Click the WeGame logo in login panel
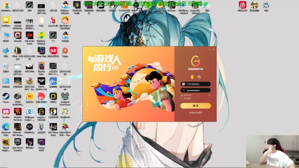The width and height of the screenshot is (299, 168). coord(195,63)
